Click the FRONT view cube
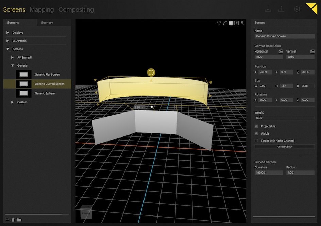 tap(86, 212)
